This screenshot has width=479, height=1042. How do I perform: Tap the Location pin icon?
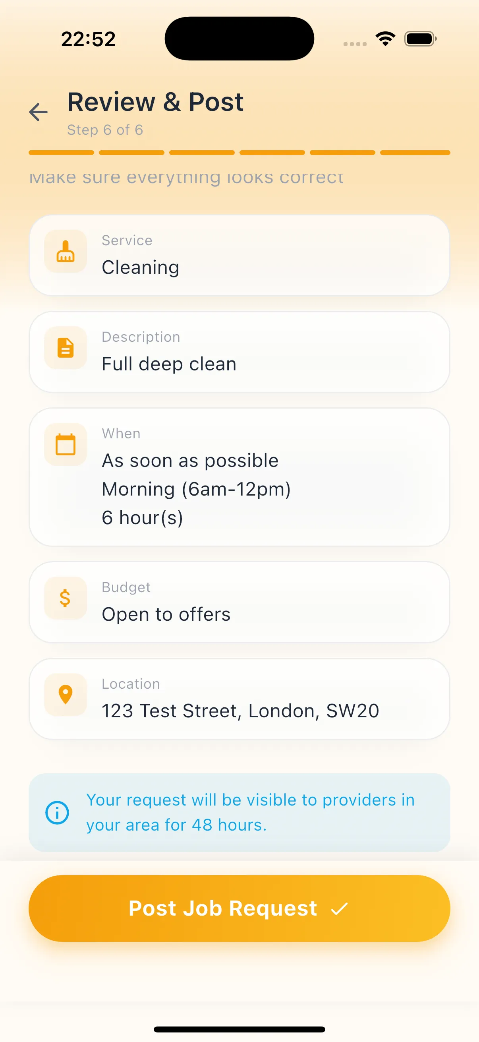(x=66, y=695)
